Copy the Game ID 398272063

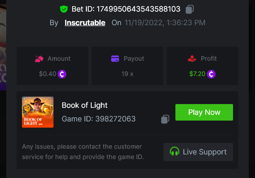(x=165, y=119)
